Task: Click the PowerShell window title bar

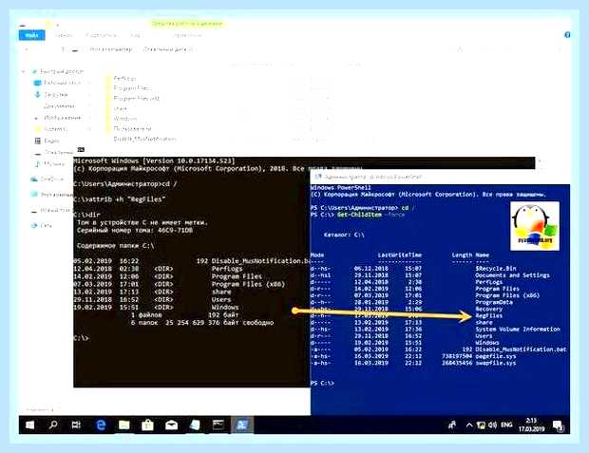Action: click(x=440, y=177)
